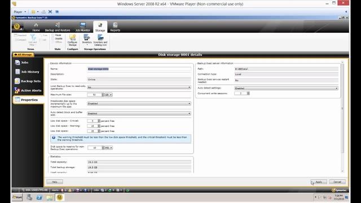Go to the Job Monitor tab
This screenshot has height=203, width=361.
[83, 27]
